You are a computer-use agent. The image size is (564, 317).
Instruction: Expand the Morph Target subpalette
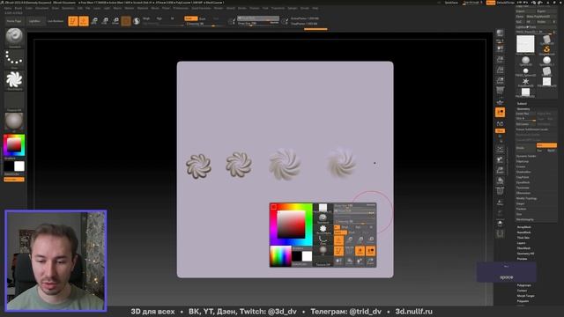[x=525, y=296]
